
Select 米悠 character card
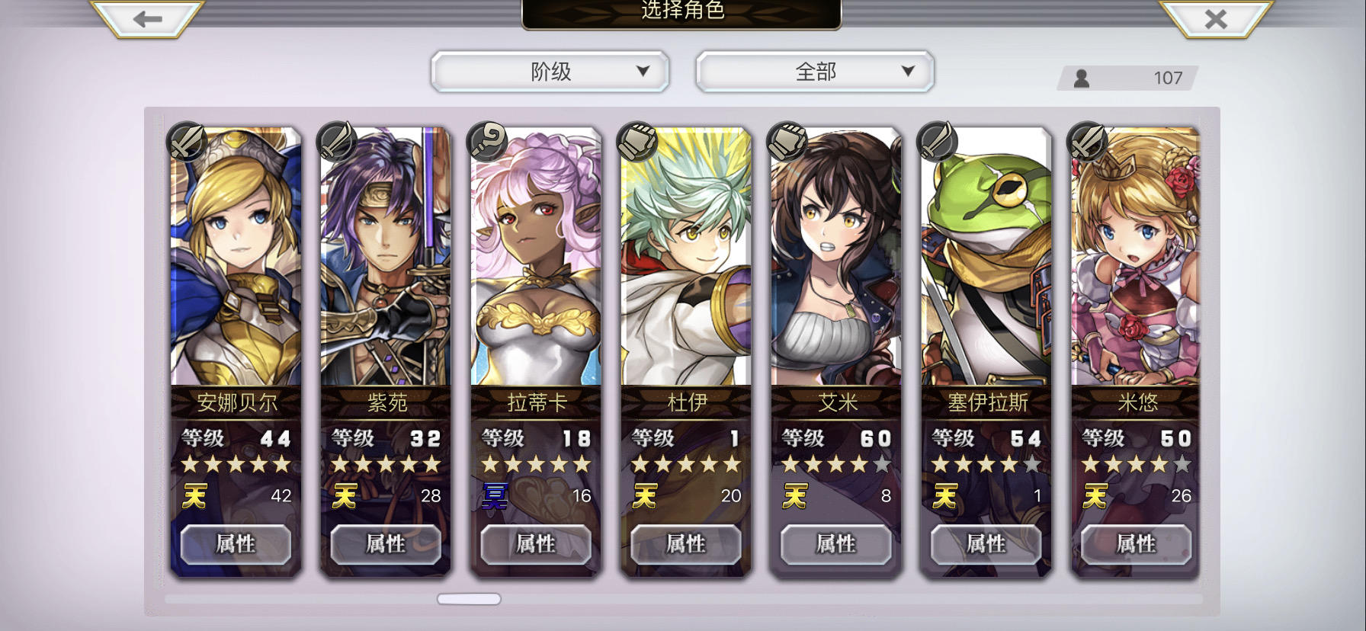tap(1136, 351)
